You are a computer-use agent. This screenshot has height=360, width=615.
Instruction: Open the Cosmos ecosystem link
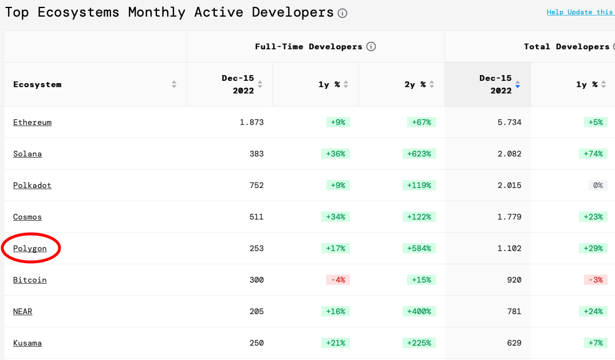point(27,217)
